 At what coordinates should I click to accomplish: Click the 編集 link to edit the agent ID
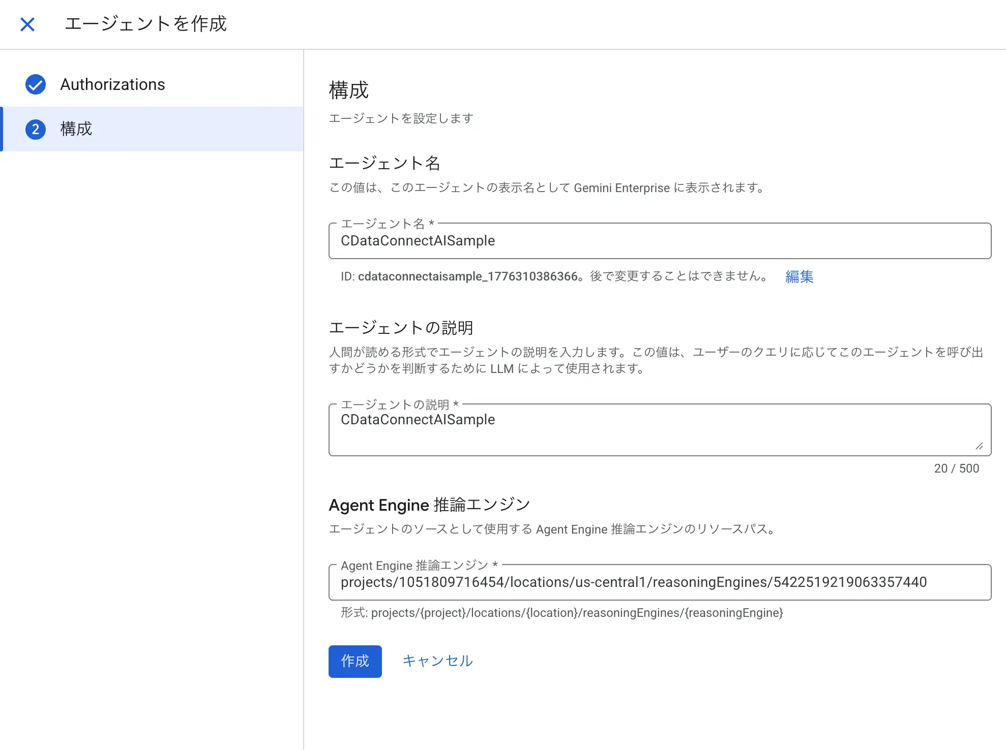(x=798, y=277)
